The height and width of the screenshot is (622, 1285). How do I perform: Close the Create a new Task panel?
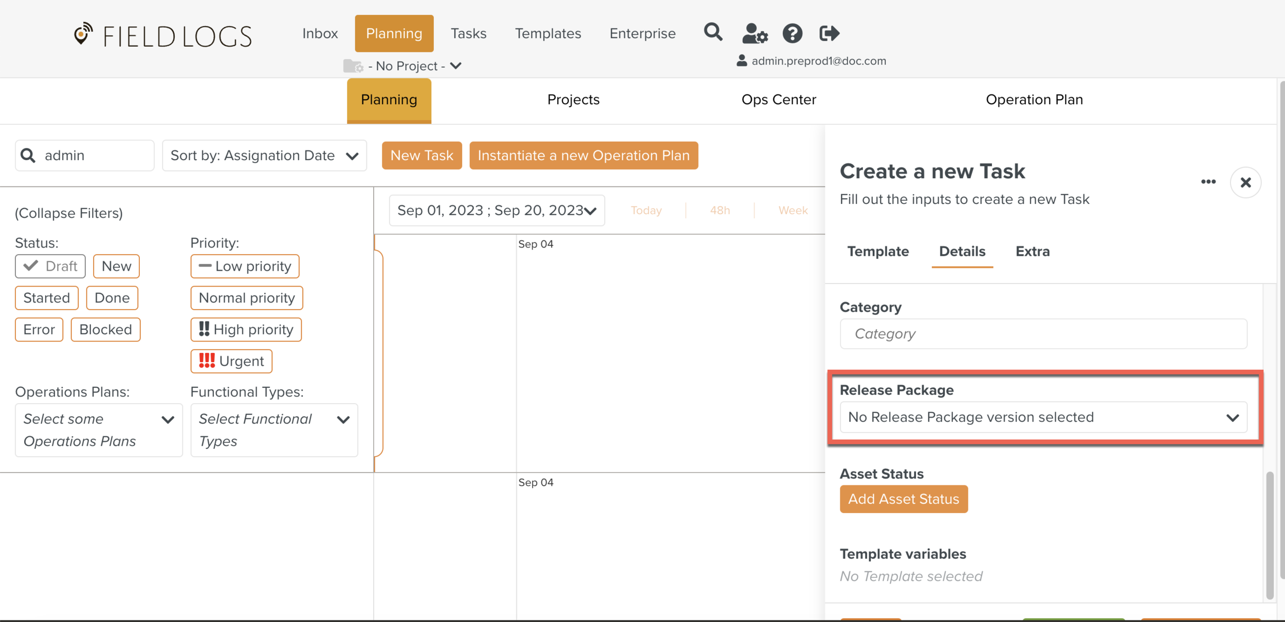click(1245, 182)
